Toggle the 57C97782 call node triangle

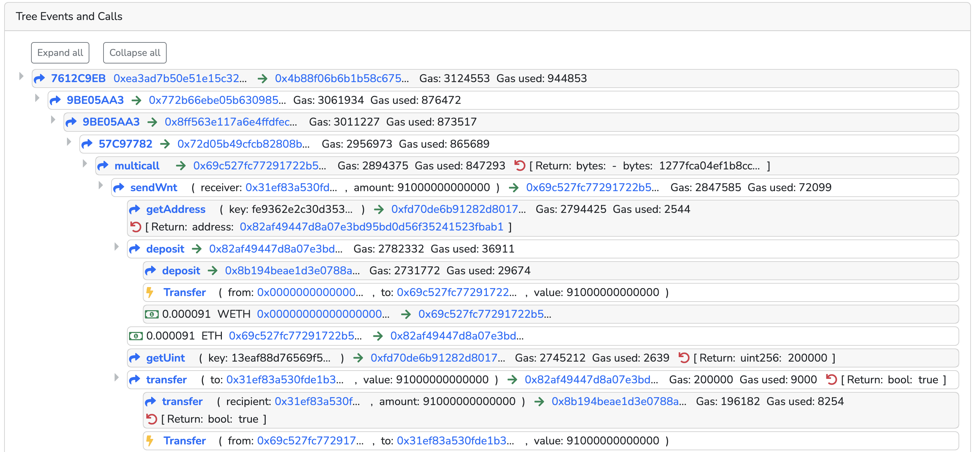(x=69, y=142)
